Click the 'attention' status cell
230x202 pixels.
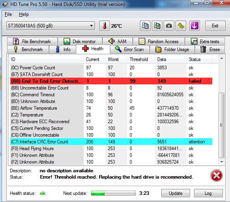(x=197, y=142)
